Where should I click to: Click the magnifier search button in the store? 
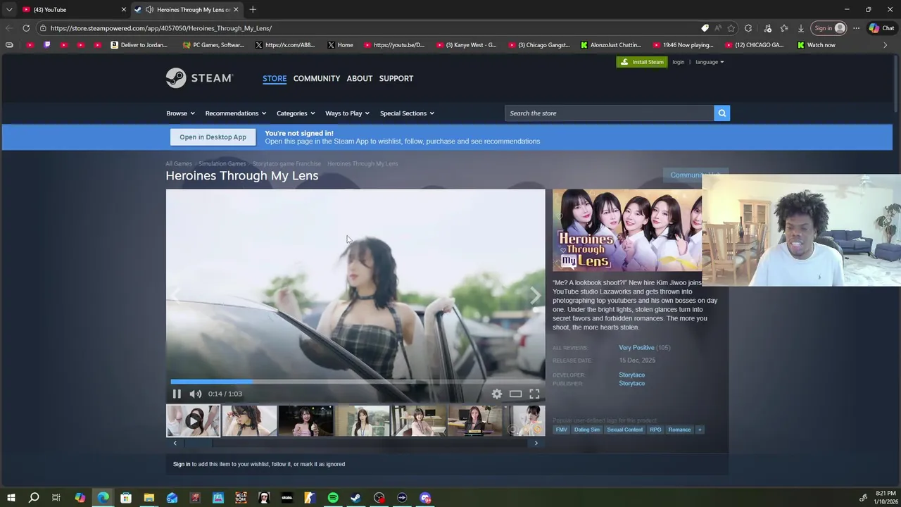click(722, 113)
